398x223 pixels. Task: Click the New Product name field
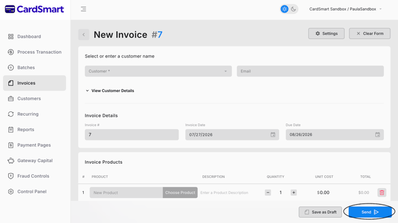126,193
